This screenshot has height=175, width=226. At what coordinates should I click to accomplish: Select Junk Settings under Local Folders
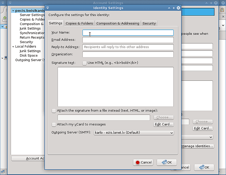(x=30, y=51)
